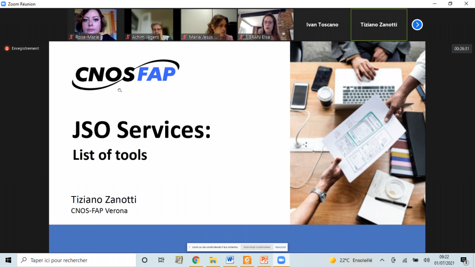This screenshot has width=475, height=267.
Task: Click the Nascondi link
Action: (280, 247)
